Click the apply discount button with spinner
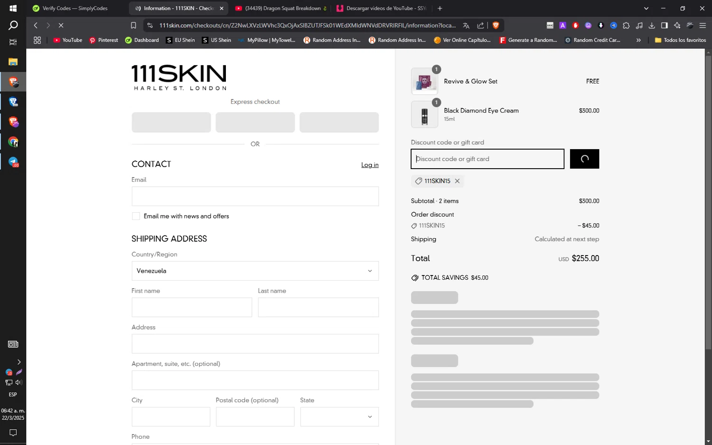 coord(584,159)
